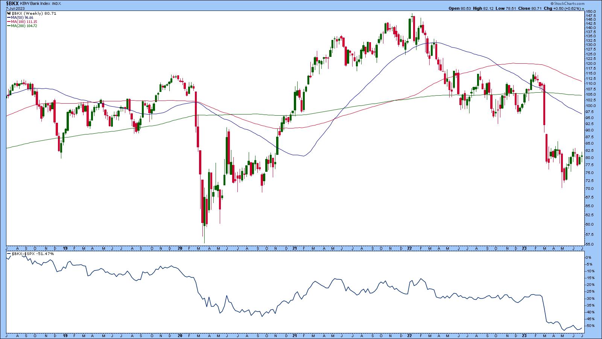The width and height of the screenshot is (602, 339).
Task: Click year '20' on the bottom ratio axis
Action: tap(180, 335)
